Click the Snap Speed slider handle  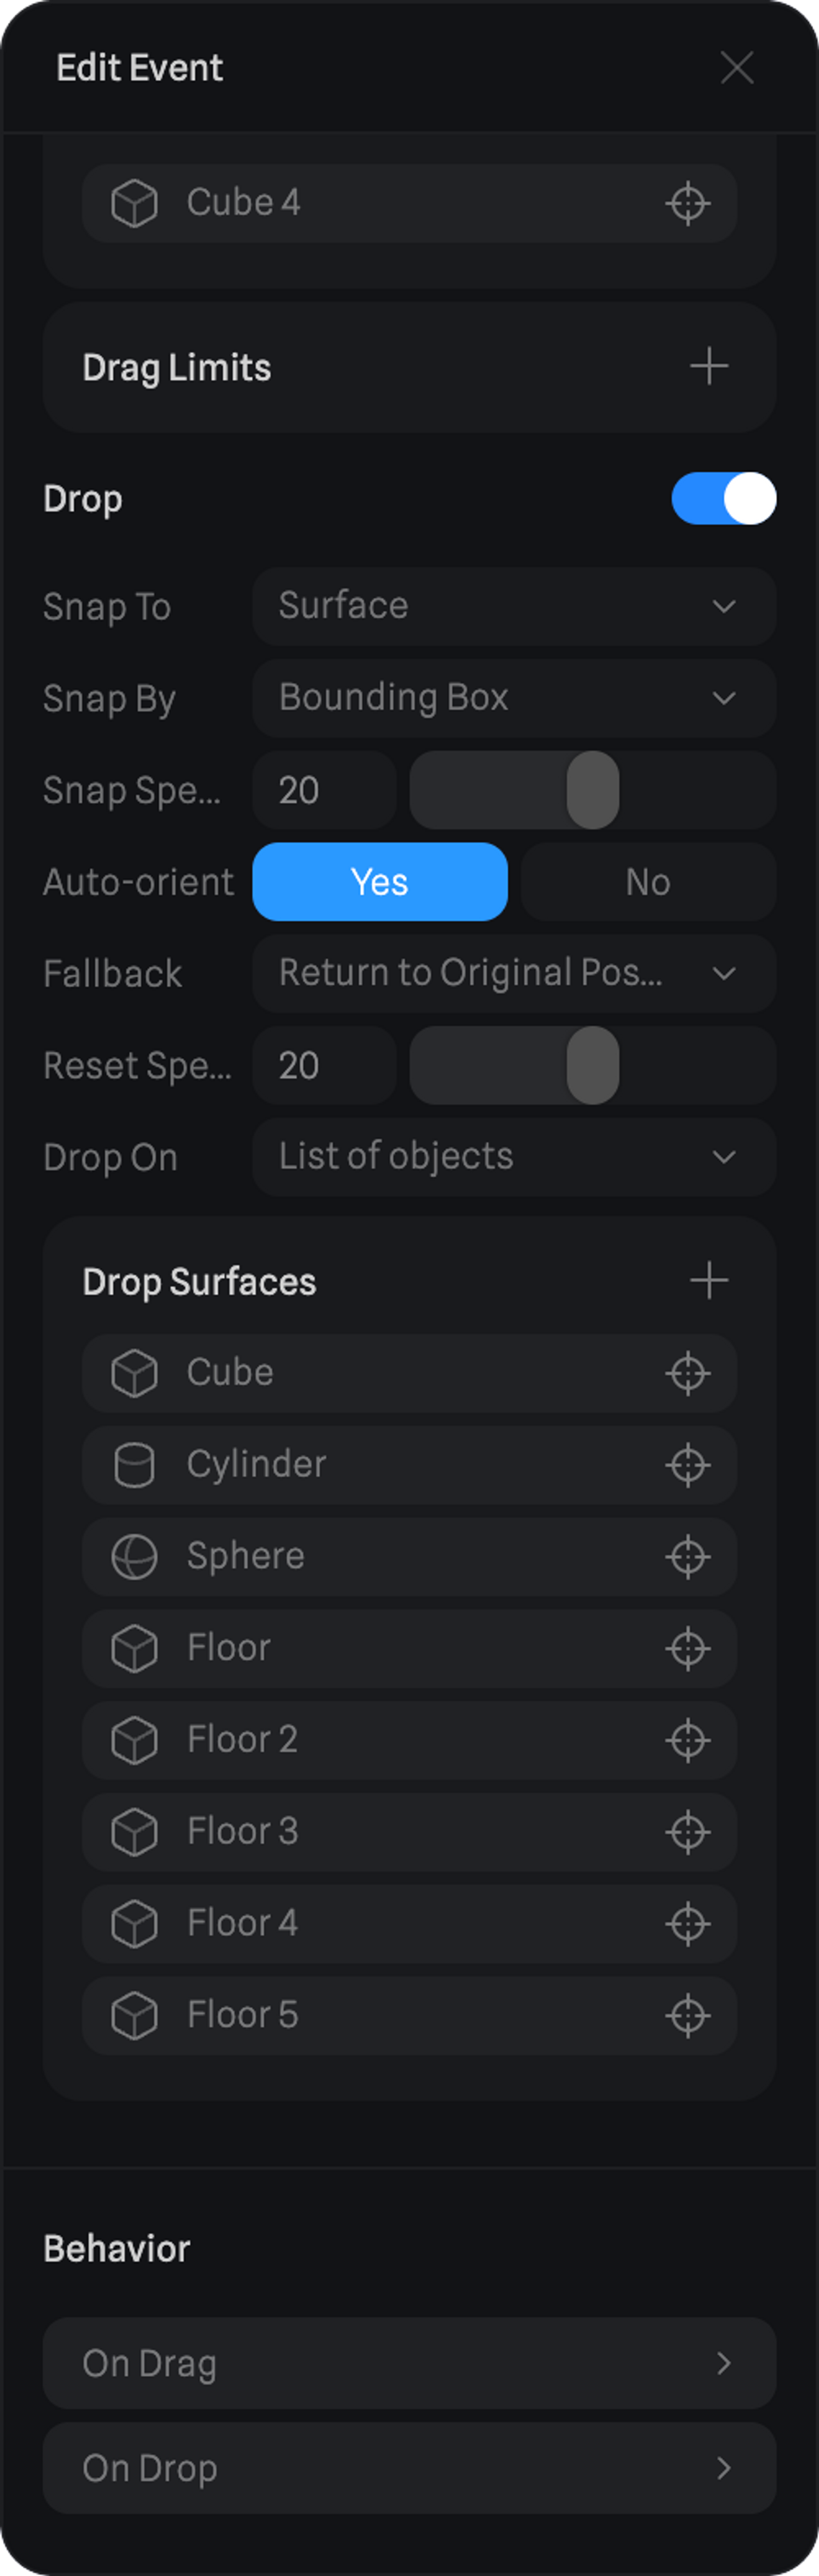click(593, 790)
